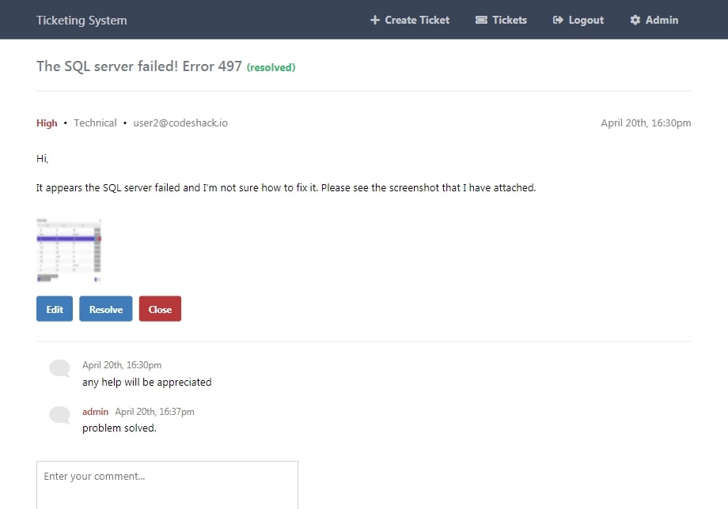Click the Admin gear icon

[x=635, y=20]
